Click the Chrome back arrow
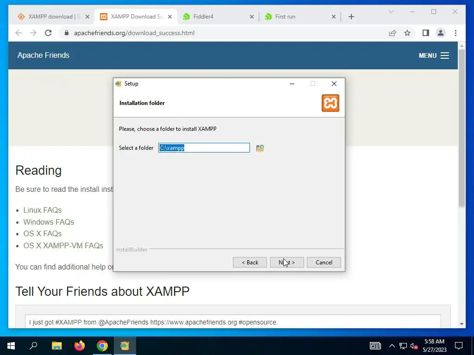 tap(19, 33)
